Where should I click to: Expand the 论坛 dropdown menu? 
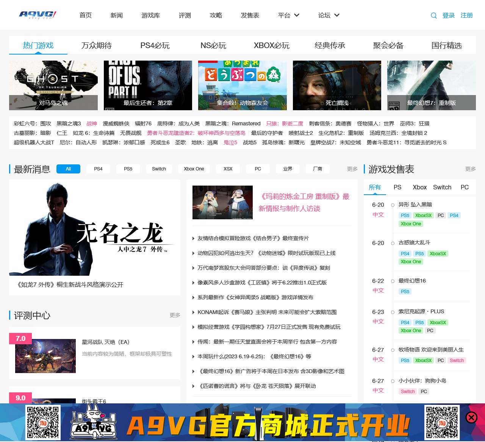[x=329, y=16]
